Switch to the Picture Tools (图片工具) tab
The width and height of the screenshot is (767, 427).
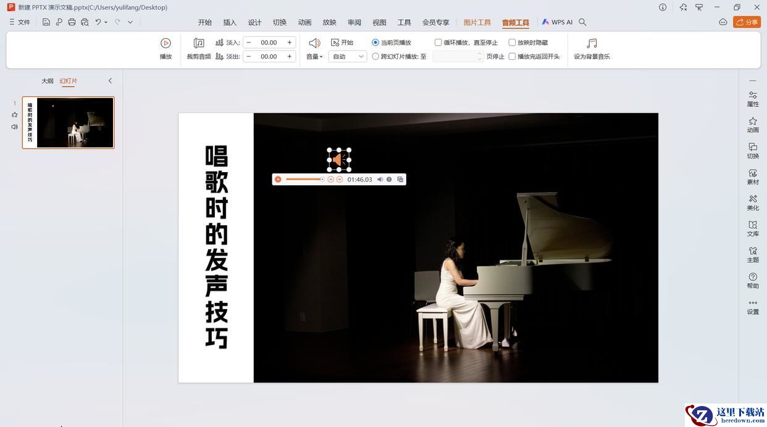477,22
